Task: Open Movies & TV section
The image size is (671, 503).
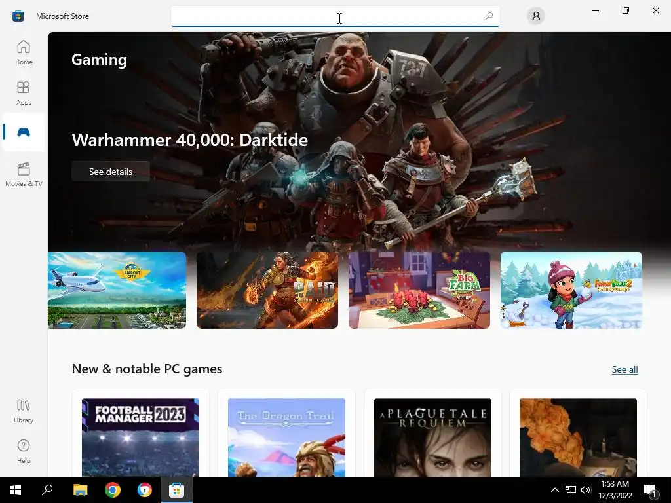Action: click(24, 174)
